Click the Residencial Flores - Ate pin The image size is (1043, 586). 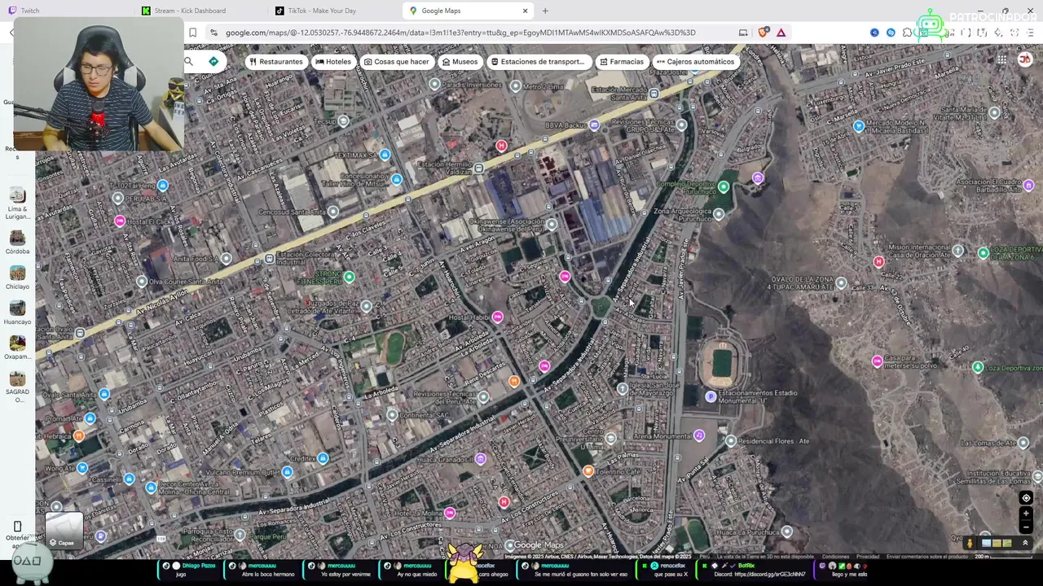pyautogui.click(x=731, y=441)
